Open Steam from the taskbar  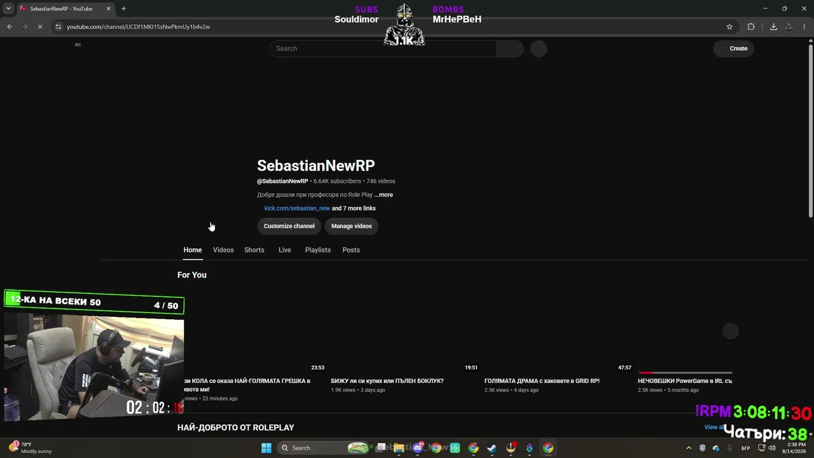click(x=492, y=448)
